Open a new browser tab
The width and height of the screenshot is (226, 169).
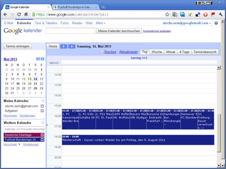tap(103, 7)
